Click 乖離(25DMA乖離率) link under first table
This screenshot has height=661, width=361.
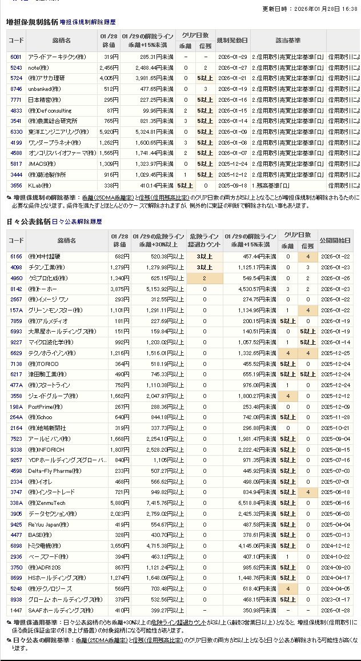(x=105, y=197)
